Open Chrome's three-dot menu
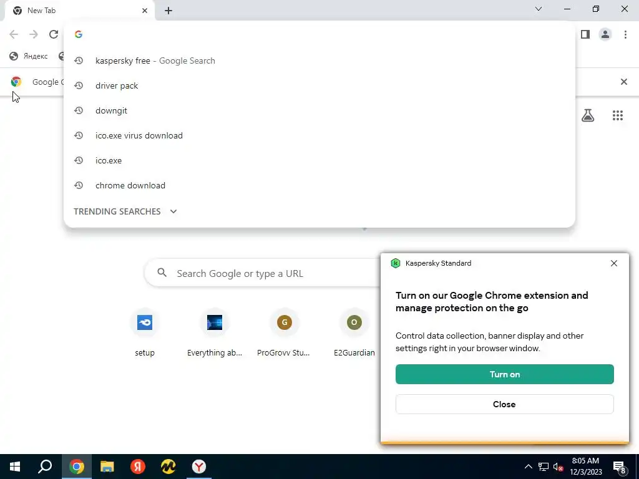 pos(625,34)
